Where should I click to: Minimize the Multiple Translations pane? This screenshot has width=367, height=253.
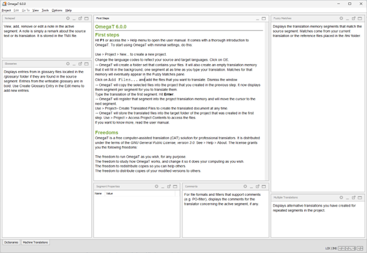tap(348, 198)
